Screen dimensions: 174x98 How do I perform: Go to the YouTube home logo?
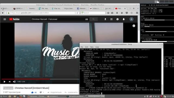point(14,19)
